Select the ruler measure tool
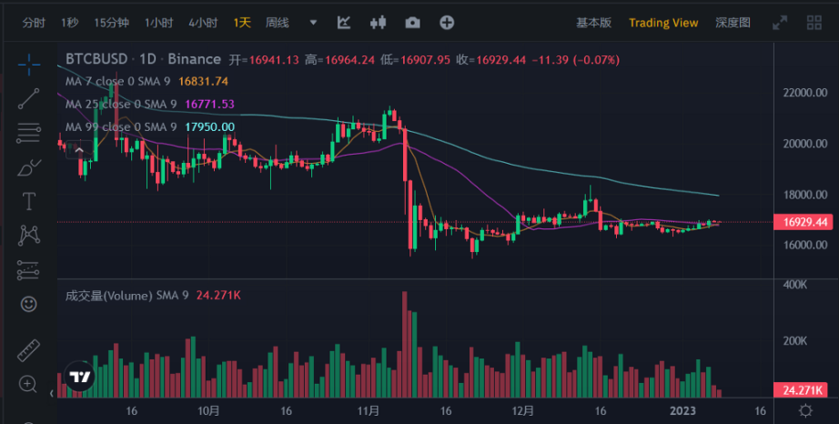Image resolution: width=839 pixels, height=424 pixels. pos(29,350)
